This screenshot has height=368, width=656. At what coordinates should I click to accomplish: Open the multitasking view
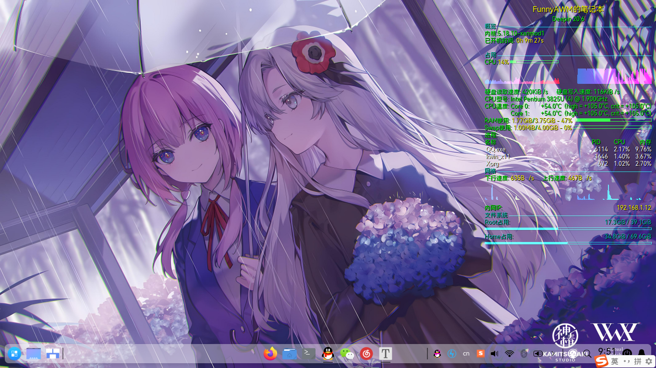[53, 354]
